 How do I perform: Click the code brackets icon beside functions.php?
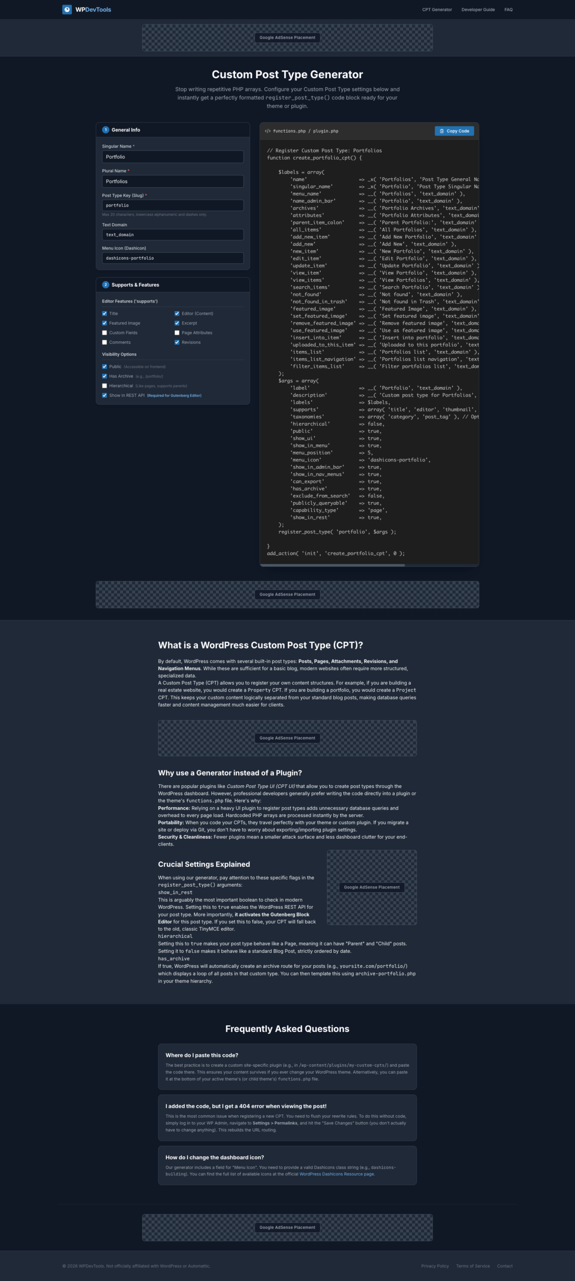(267, 131)
